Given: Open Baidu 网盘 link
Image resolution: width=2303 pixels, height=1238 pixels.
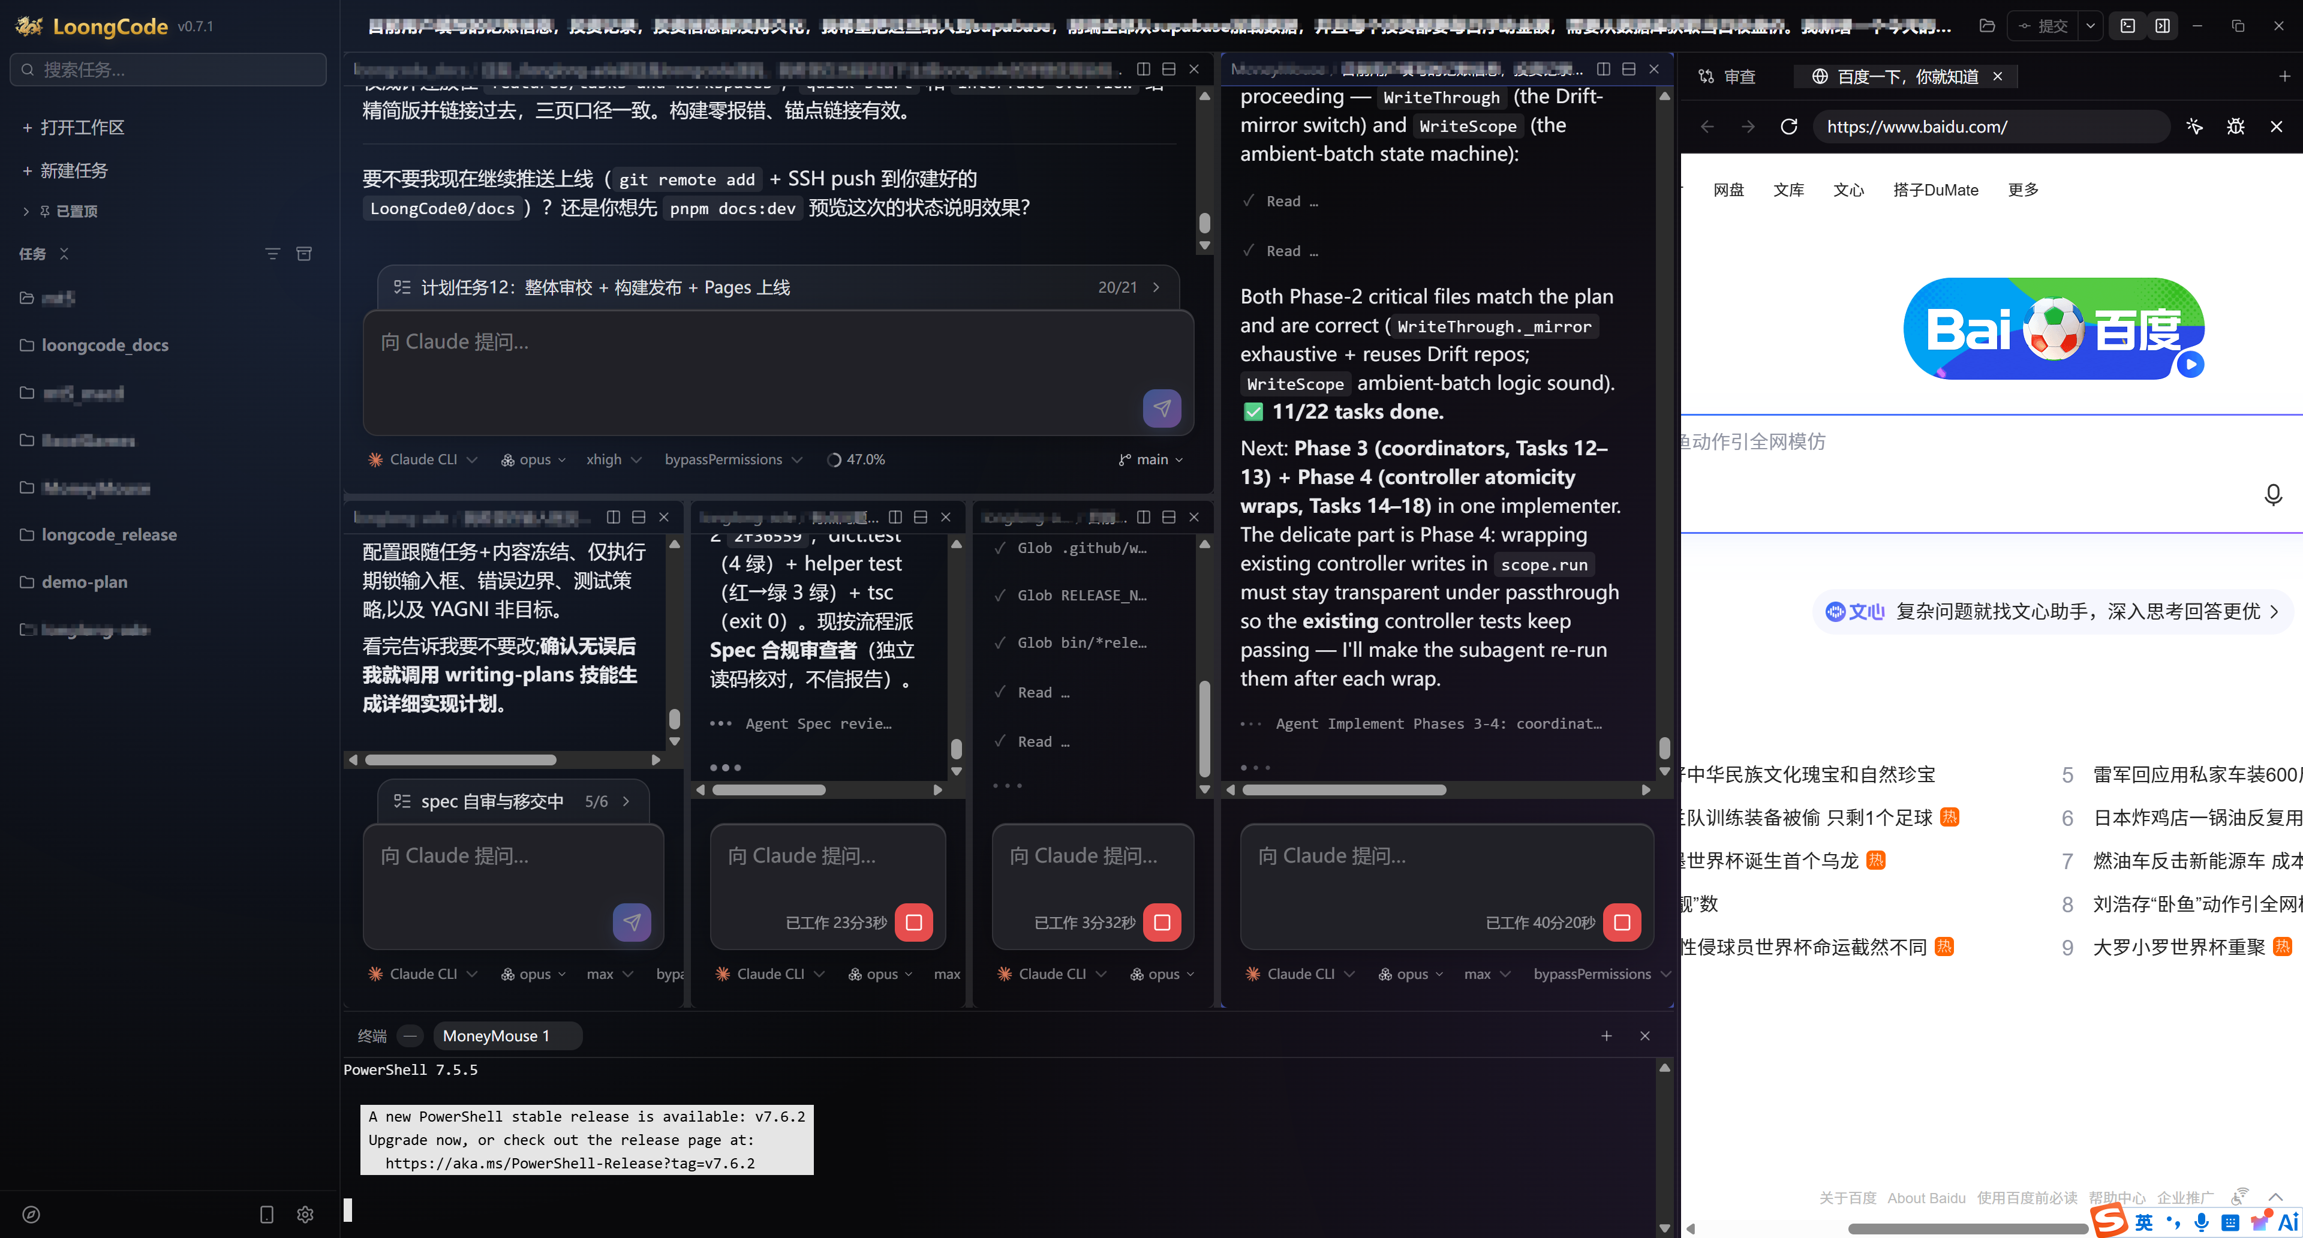Looking at the screenshot, I should 1728,190.
